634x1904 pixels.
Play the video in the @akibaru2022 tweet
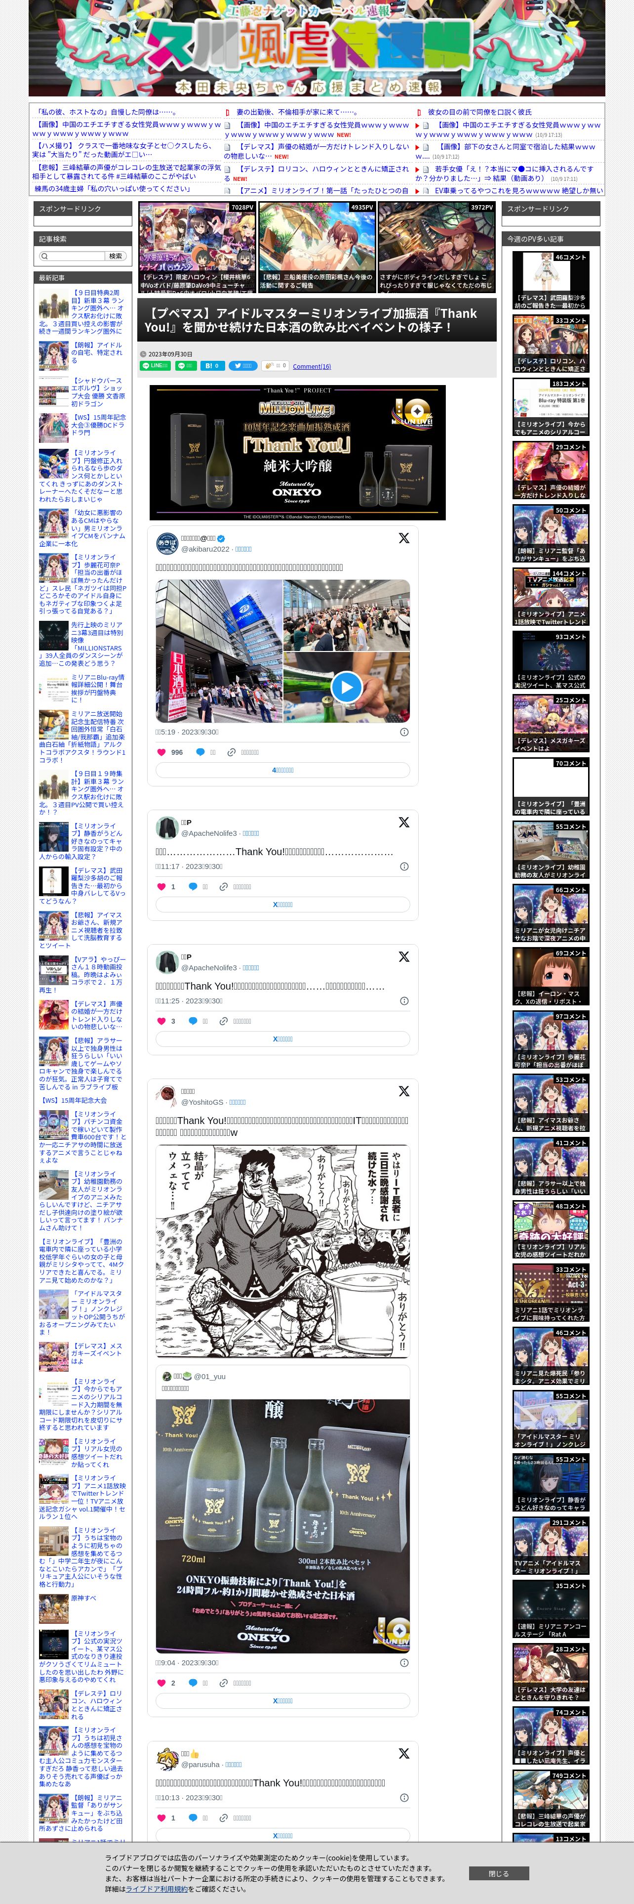(x=346, y=687)
